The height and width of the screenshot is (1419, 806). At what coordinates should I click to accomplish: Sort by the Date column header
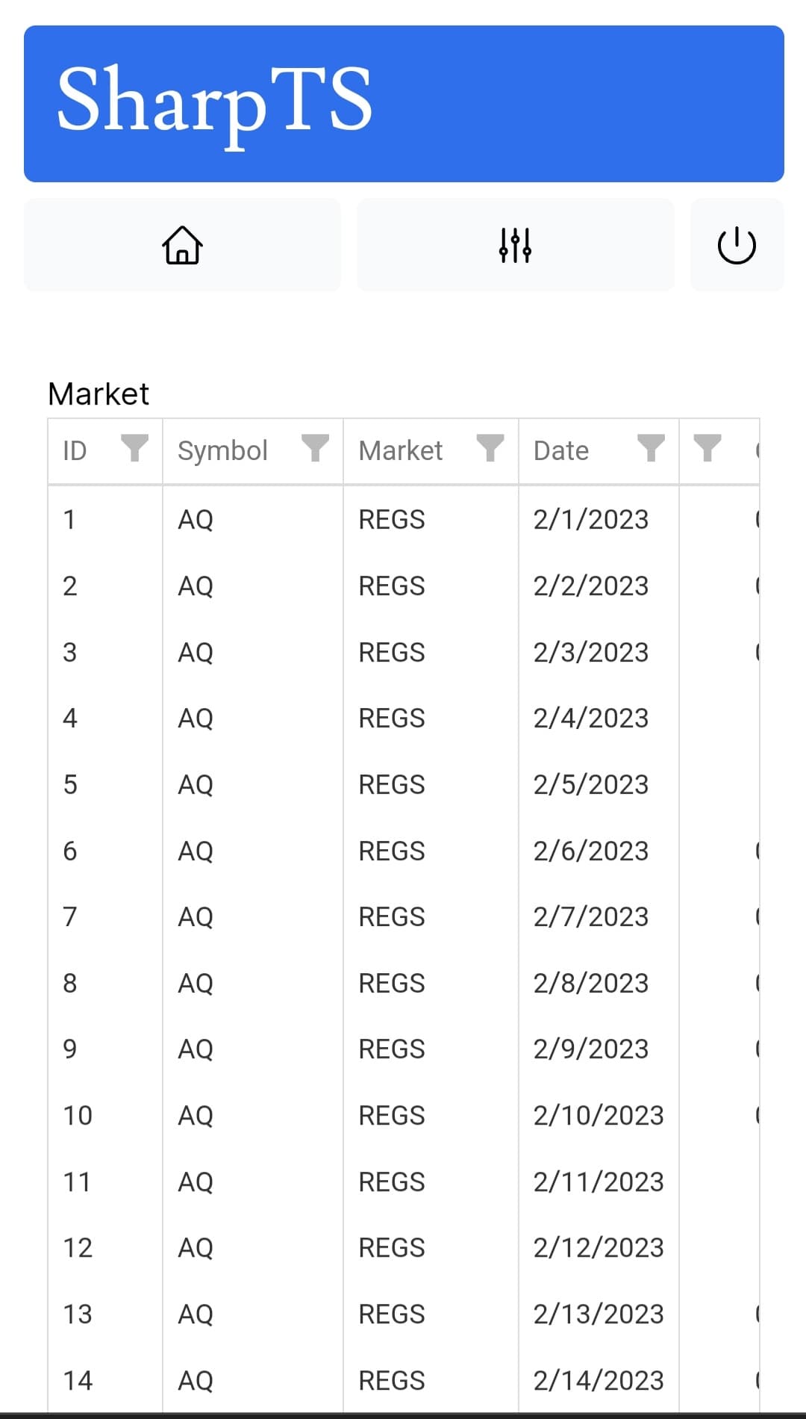tap(561, 451)
